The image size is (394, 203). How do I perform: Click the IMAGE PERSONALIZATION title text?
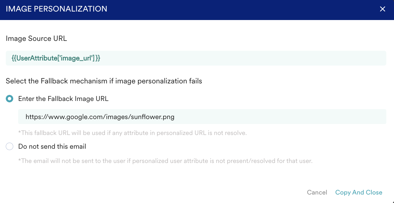[x=56, y=9]
